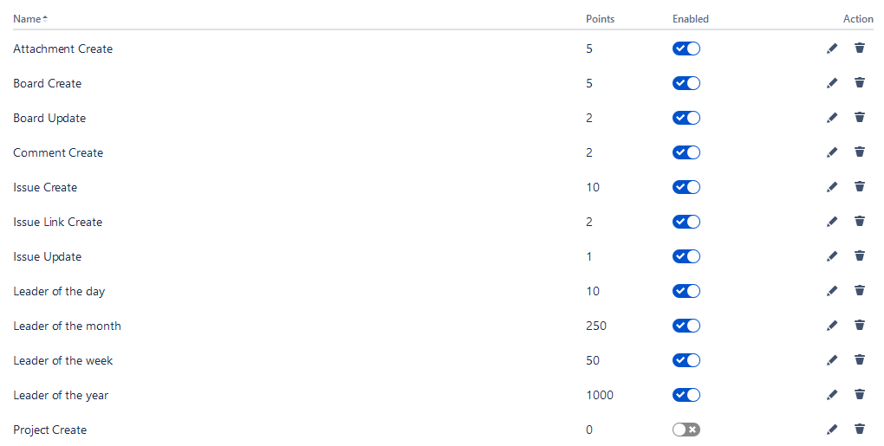
Task: Delete the Project Create rule
Action: [860, 430]
